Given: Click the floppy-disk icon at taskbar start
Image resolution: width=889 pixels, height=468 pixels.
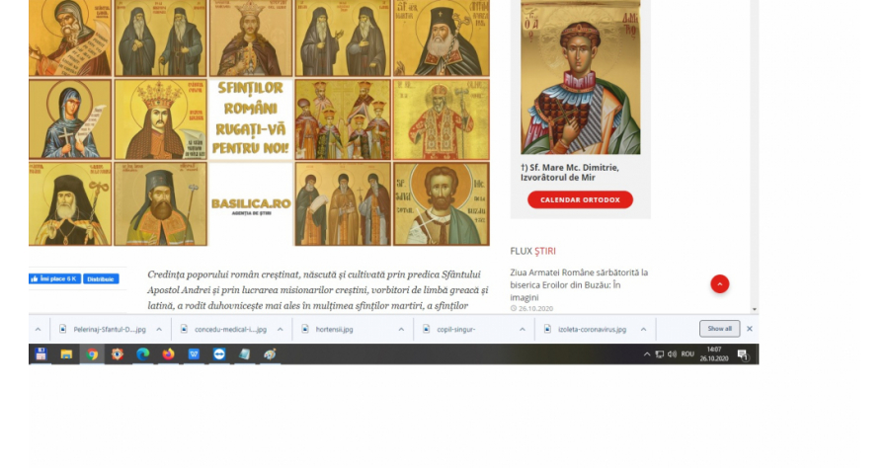Looking at the screenshot, I should click(40, 354).
